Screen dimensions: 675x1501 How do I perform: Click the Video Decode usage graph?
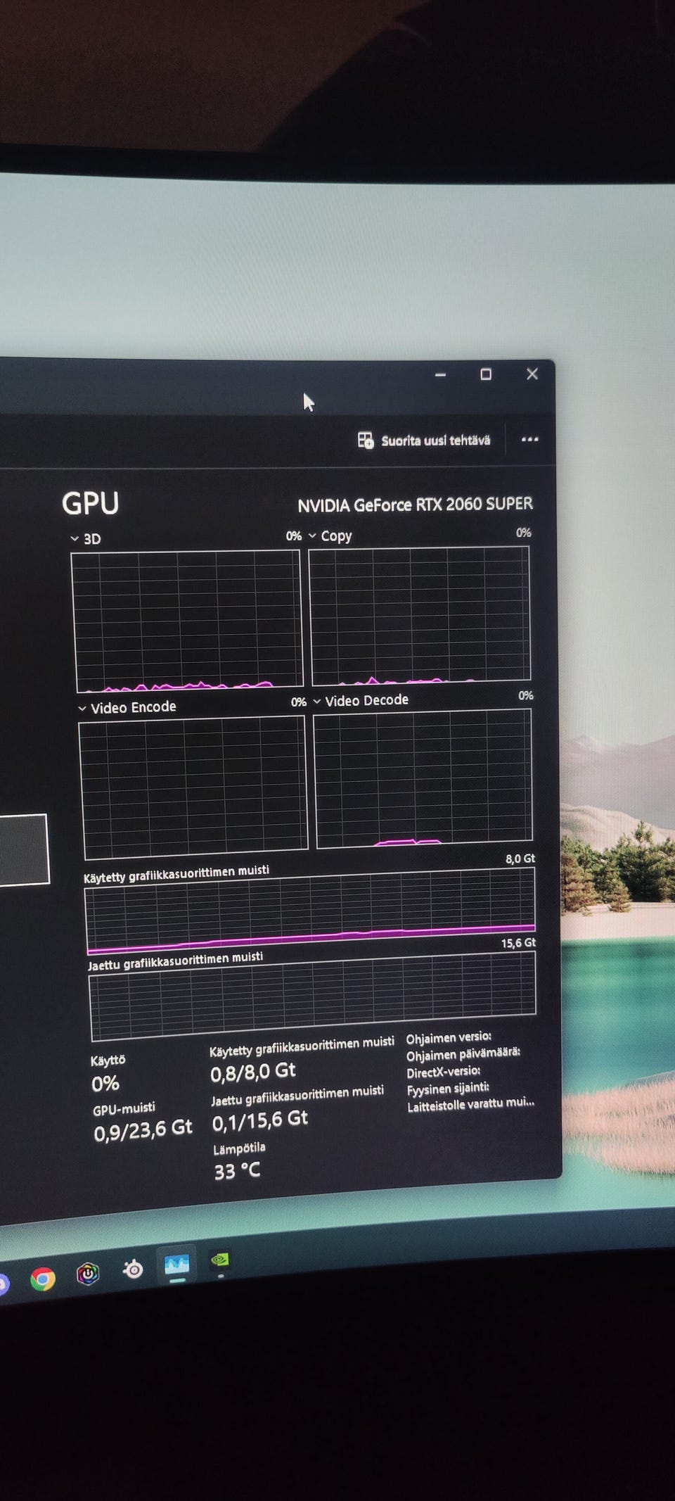click(423, 778)
